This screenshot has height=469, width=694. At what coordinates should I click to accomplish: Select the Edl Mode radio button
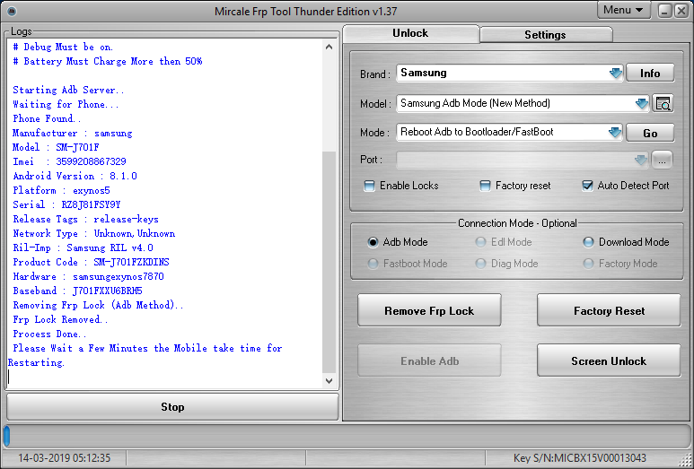click(480, 242)
